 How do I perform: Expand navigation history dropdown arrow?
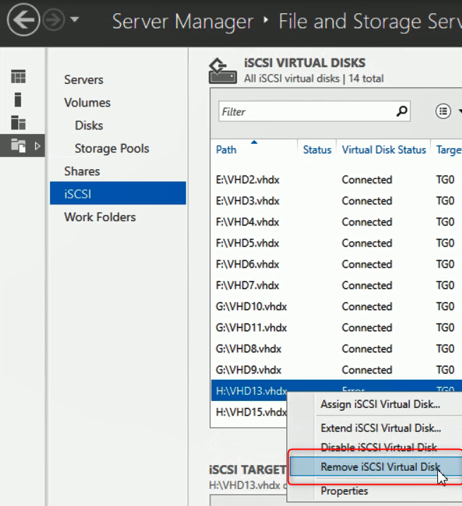(75, 22)
